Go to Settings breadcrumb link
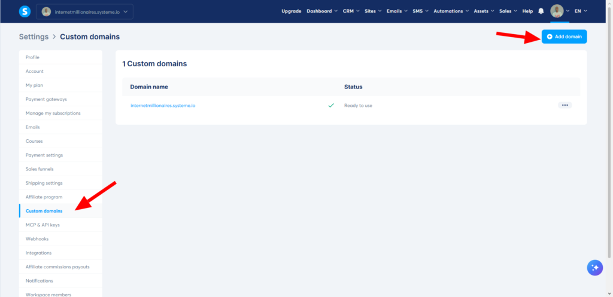613x297 pixels. (34, 36)
